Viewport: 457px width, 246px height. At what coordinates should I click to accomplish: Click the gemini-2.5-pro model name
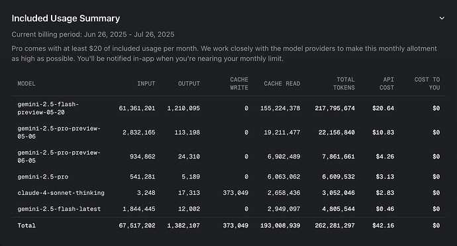(43, 177)
